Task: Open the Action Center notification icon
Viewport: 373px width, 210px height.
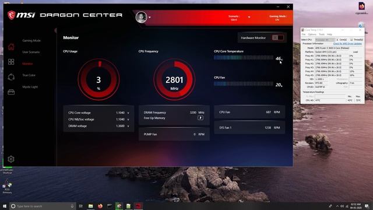Action: 367,206
